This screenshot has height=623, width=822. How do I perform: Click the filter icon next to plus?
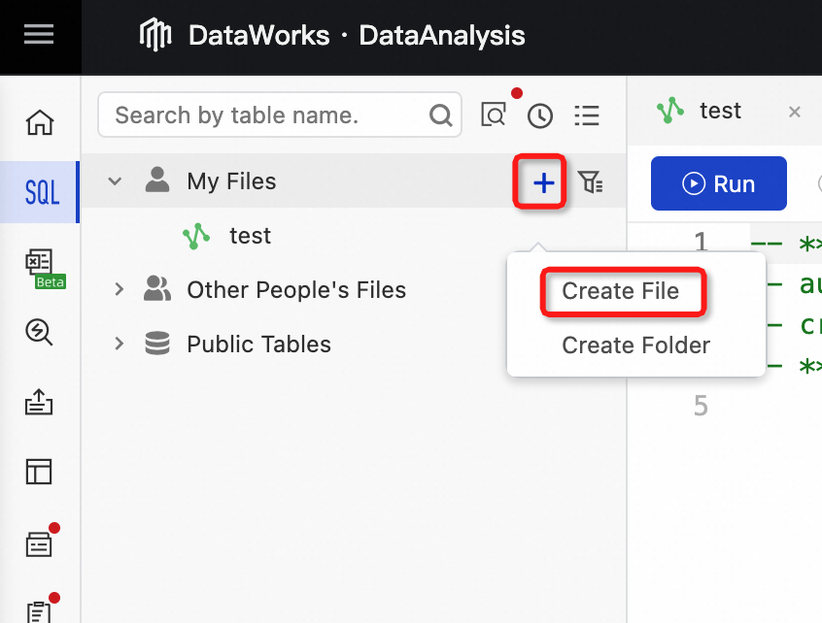pyautogui.click(x=590, y=181)
